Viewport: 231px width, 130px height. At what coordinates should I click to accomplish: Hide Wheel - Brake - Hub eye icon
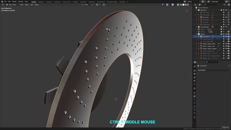pyautogui.click(x=226, y=46)
